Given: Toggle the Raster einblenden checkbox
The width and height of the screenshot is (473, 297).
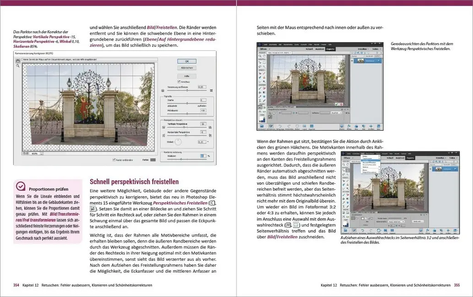Looking at the screenshot, I should tap(114, 159).
